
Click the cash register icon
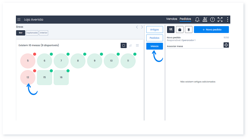[x=205, y=19]
